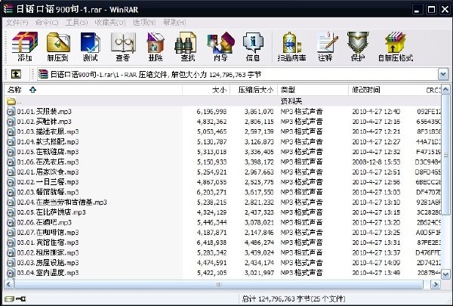Select file 01.05.在裁缝店.mp3
This screenshot has width=453, height=306.
click(48, 152)
